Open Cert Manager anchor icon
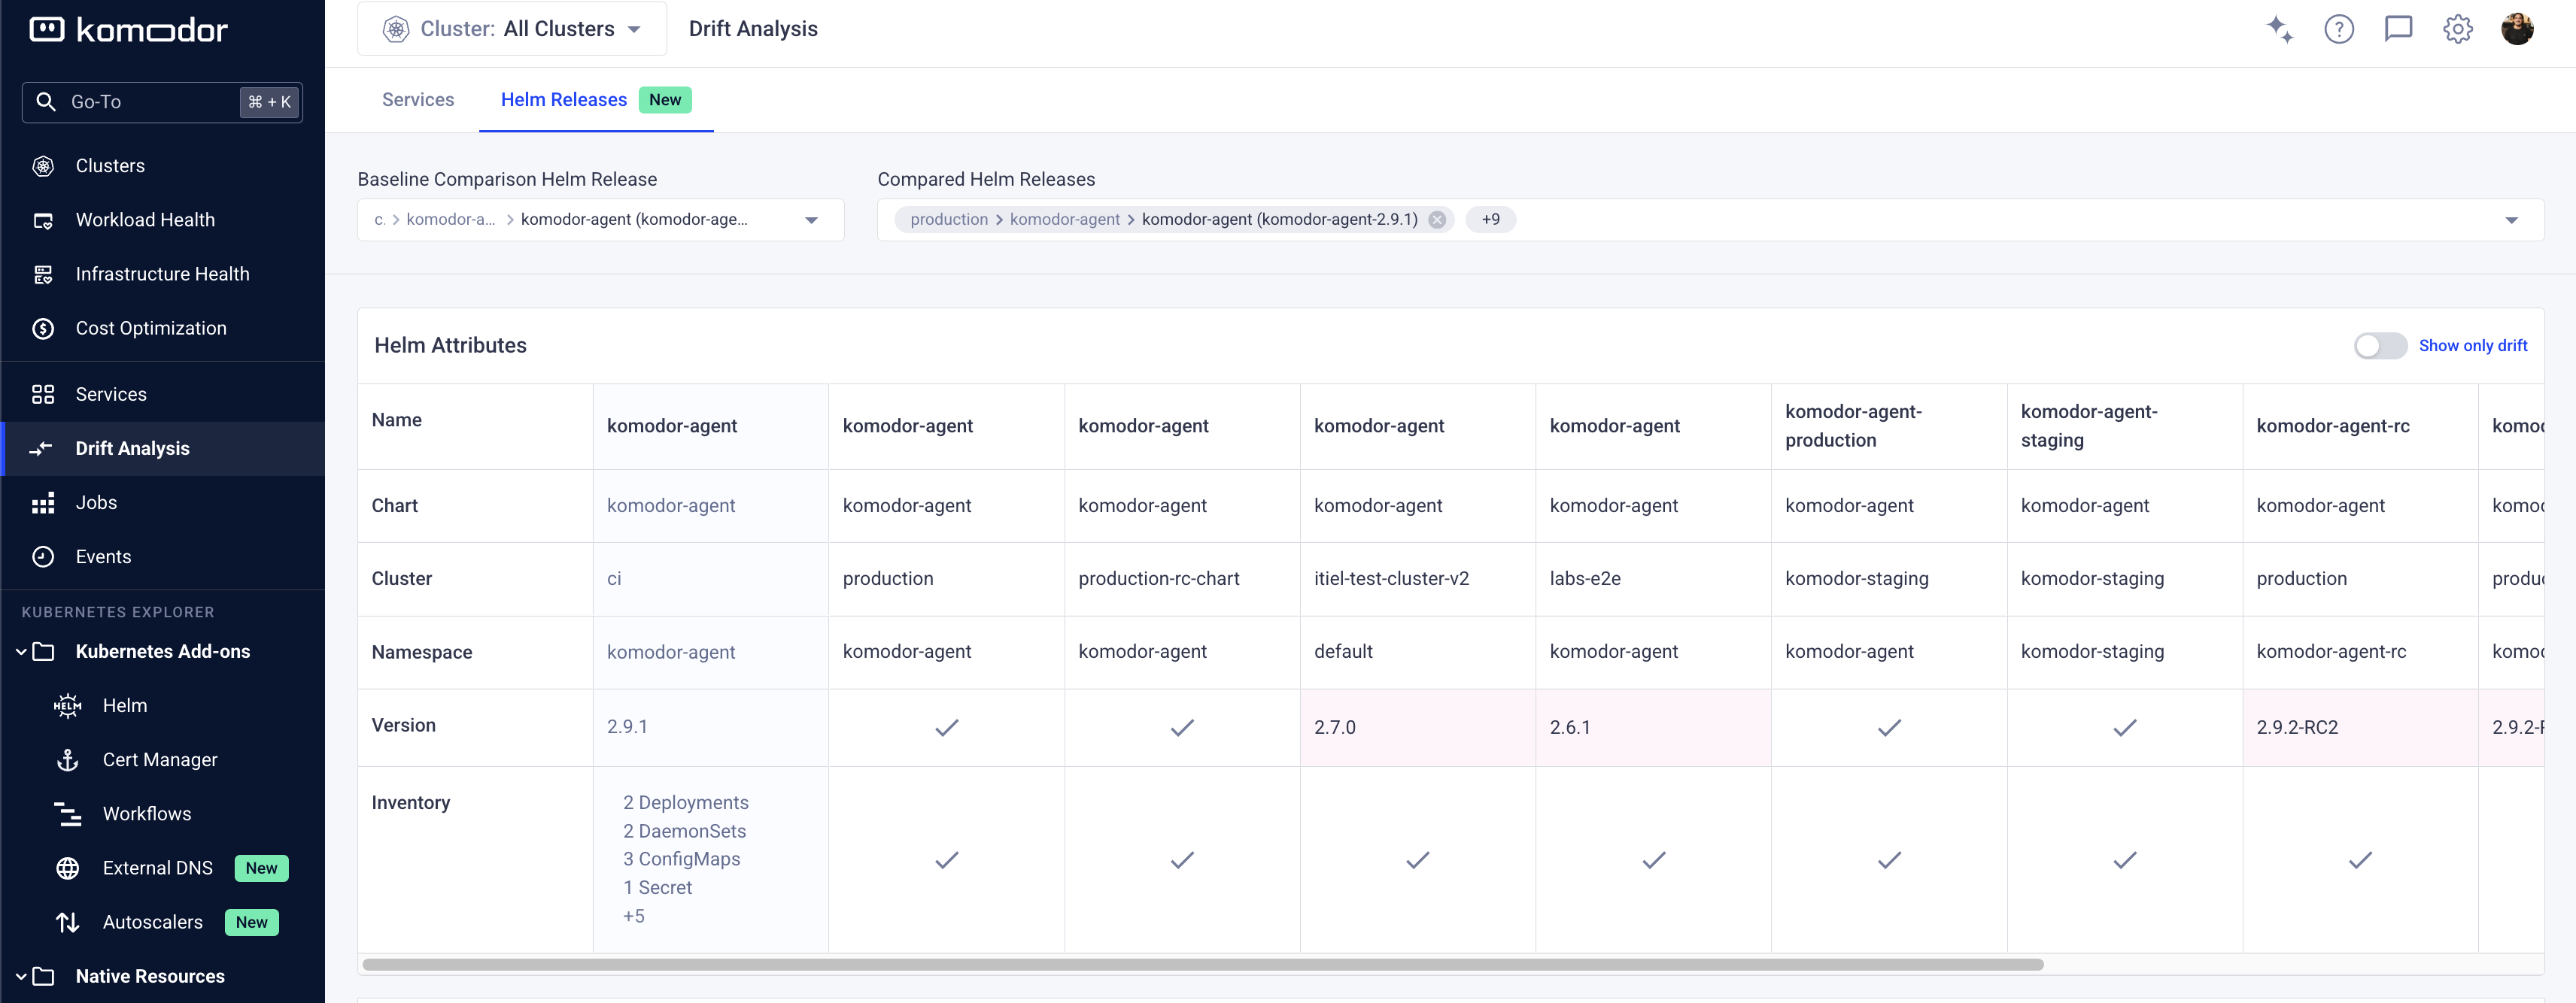The width and height of the screenshot is (2576, 1003). [68, 760]
